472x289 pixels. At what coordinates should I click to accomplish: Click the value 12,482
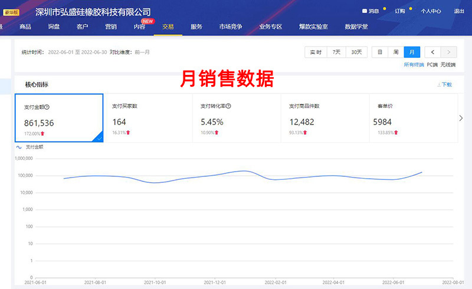point(301,122)
